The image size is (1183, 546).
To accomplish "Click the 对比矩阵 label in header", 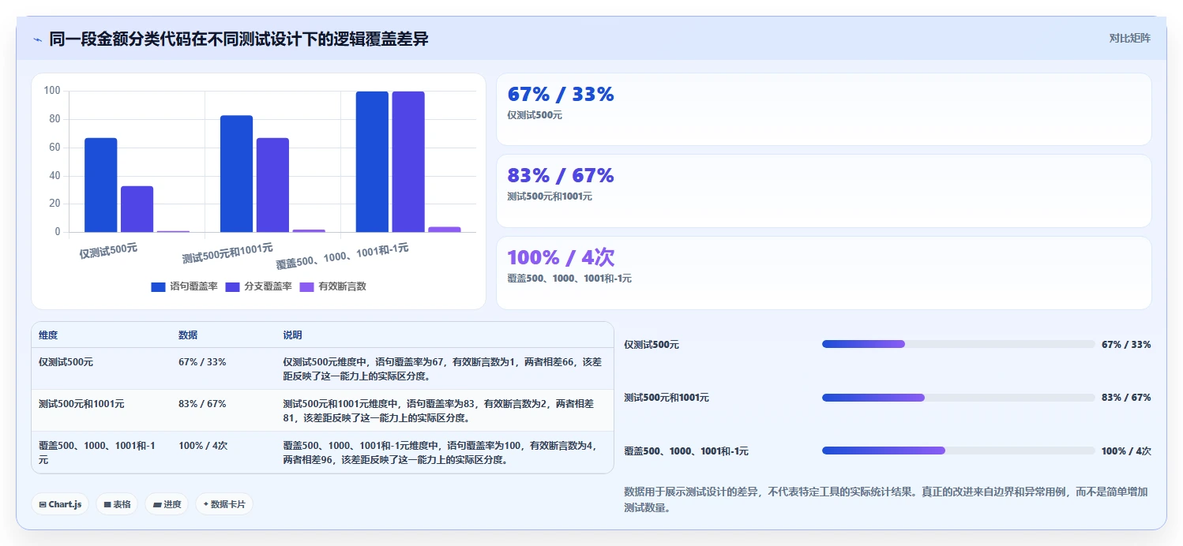I will point(1130,38).
